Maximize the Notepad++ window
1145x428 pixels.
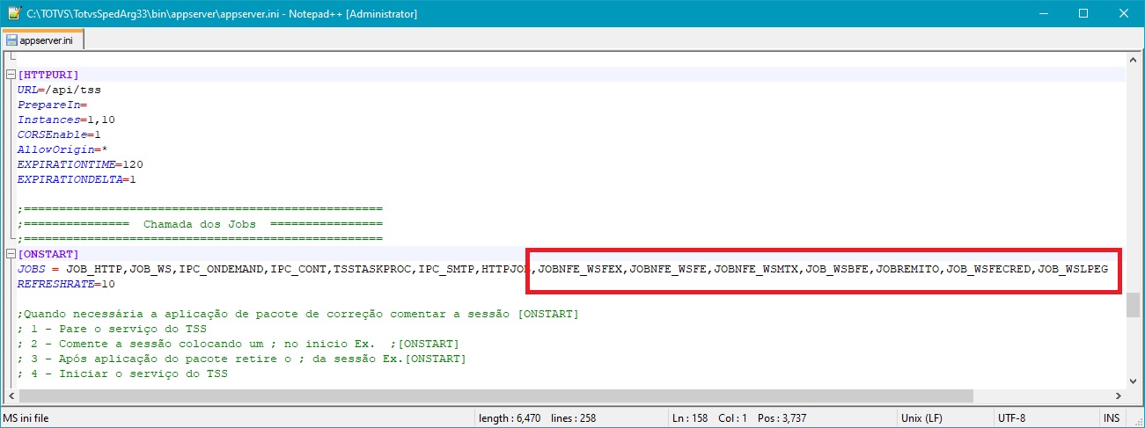click(1083, 13)
